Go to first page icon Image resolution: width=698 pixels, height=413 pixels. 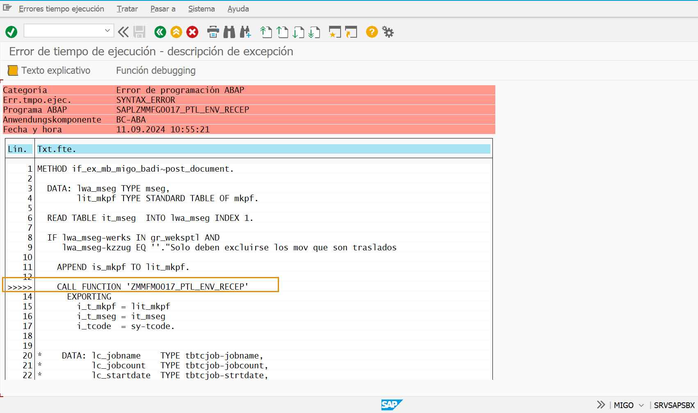click(266, 32)
